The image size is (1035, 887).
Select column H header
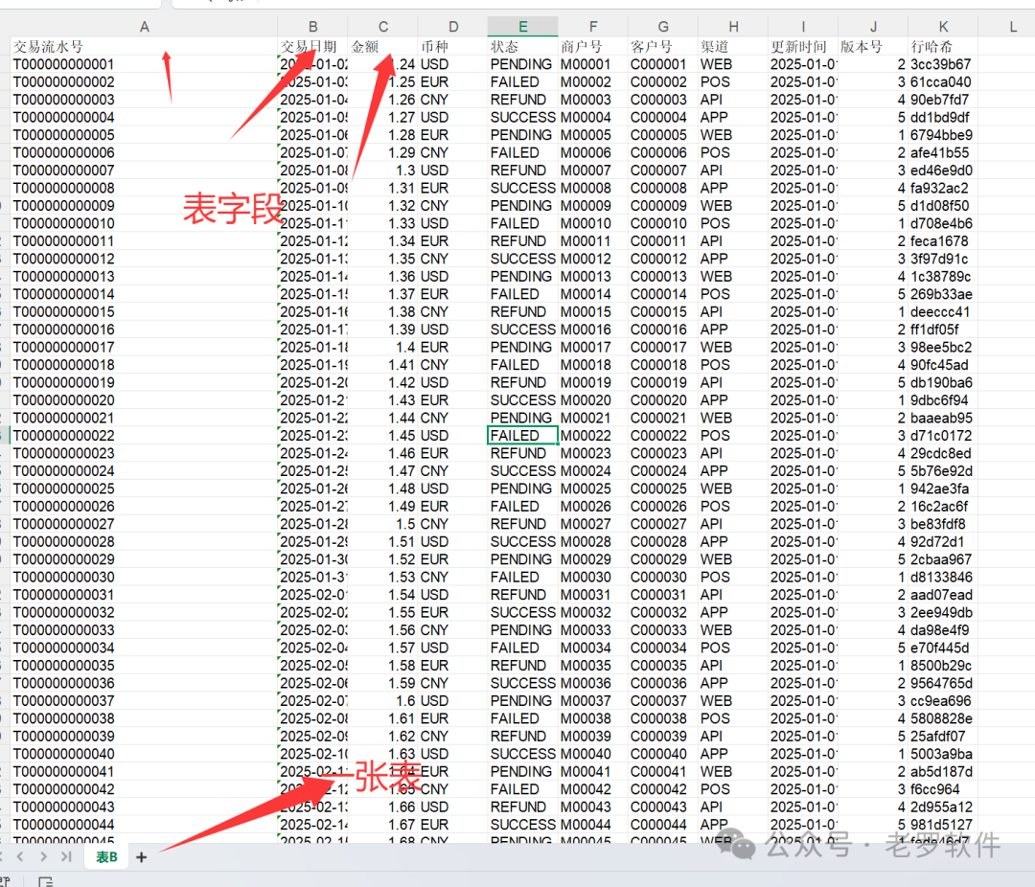[733, 27]
